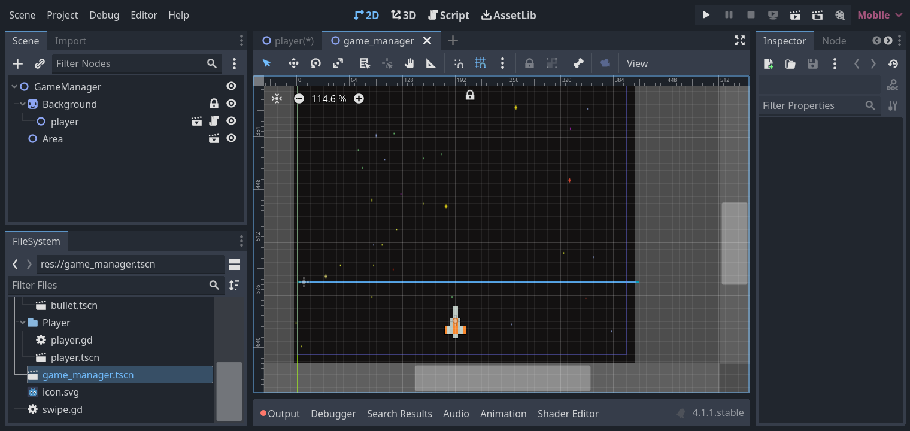Click the viewport vertical scrollbar
Viewport: 910px width, 431px height.
click(735, 244)
